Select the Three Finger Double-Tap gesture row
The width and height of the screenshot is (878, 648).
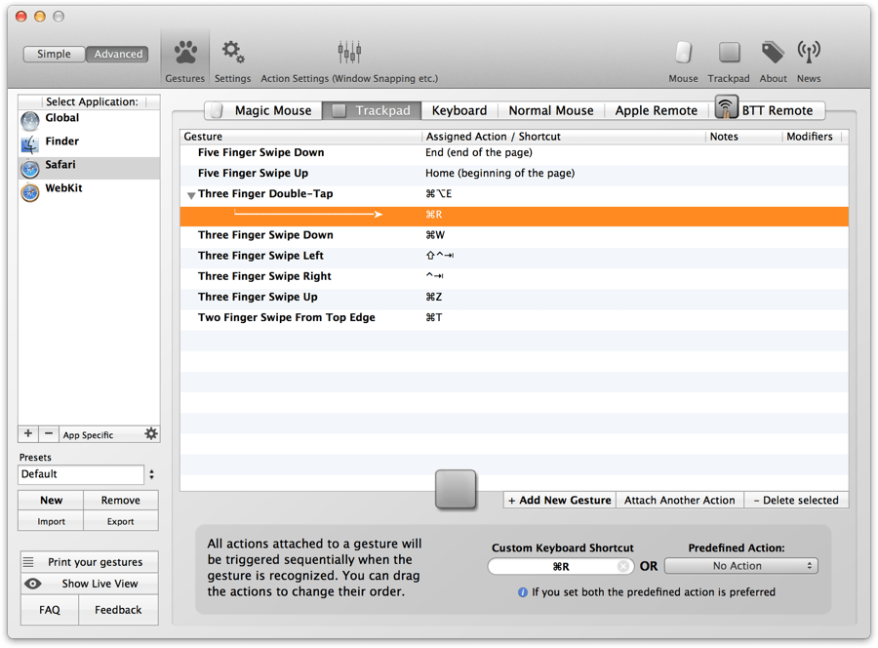(514, 194)
